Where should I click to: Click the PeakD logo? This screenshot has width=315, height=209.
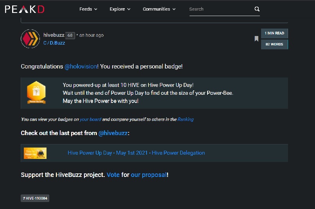(x=25, y=9)
